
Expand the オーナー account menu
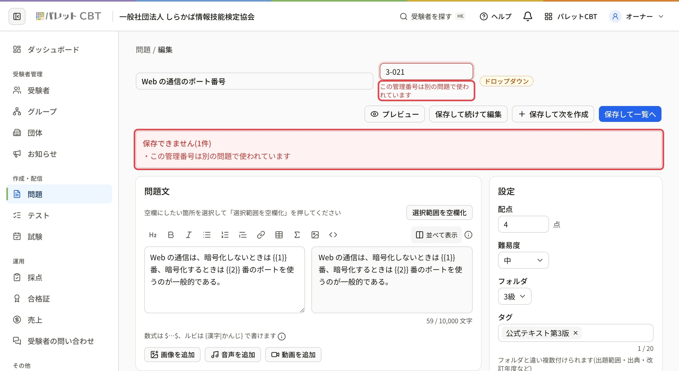636,16
